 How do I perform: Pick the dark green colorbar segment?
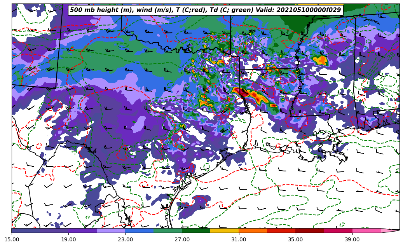click(196, 230)
